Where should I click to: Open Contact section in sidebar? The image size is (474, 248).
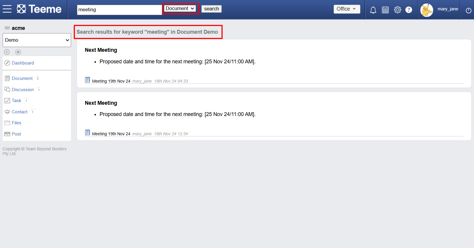click(x=20, y=112)
